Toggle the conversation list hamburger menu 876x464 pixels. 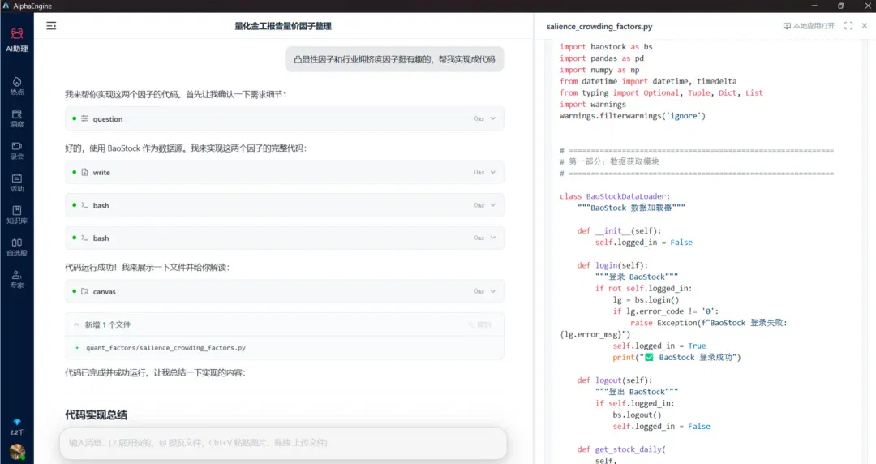tap(51, 26)
